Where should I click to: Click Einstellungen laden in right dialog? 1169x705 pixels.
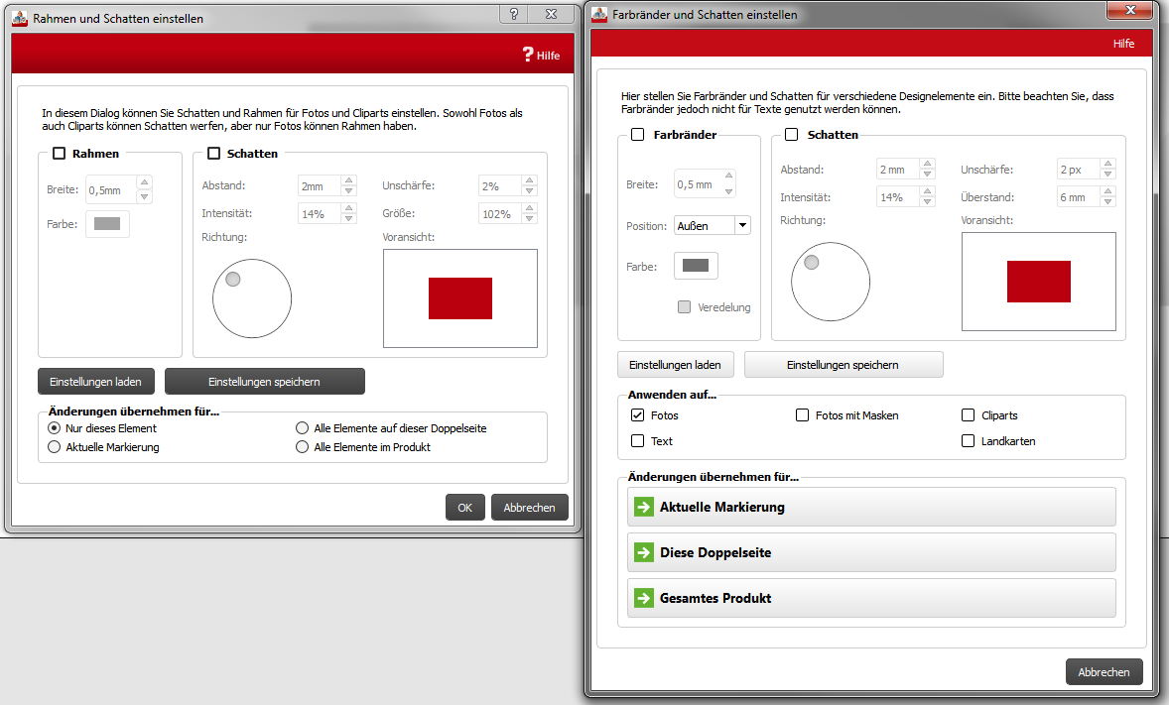click(676, 365)
